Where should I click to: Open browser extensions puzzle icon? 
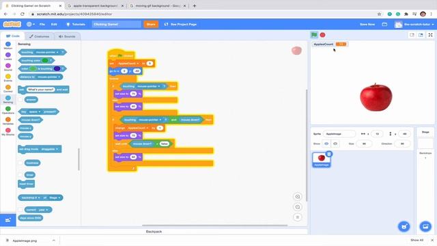point(406,14)
